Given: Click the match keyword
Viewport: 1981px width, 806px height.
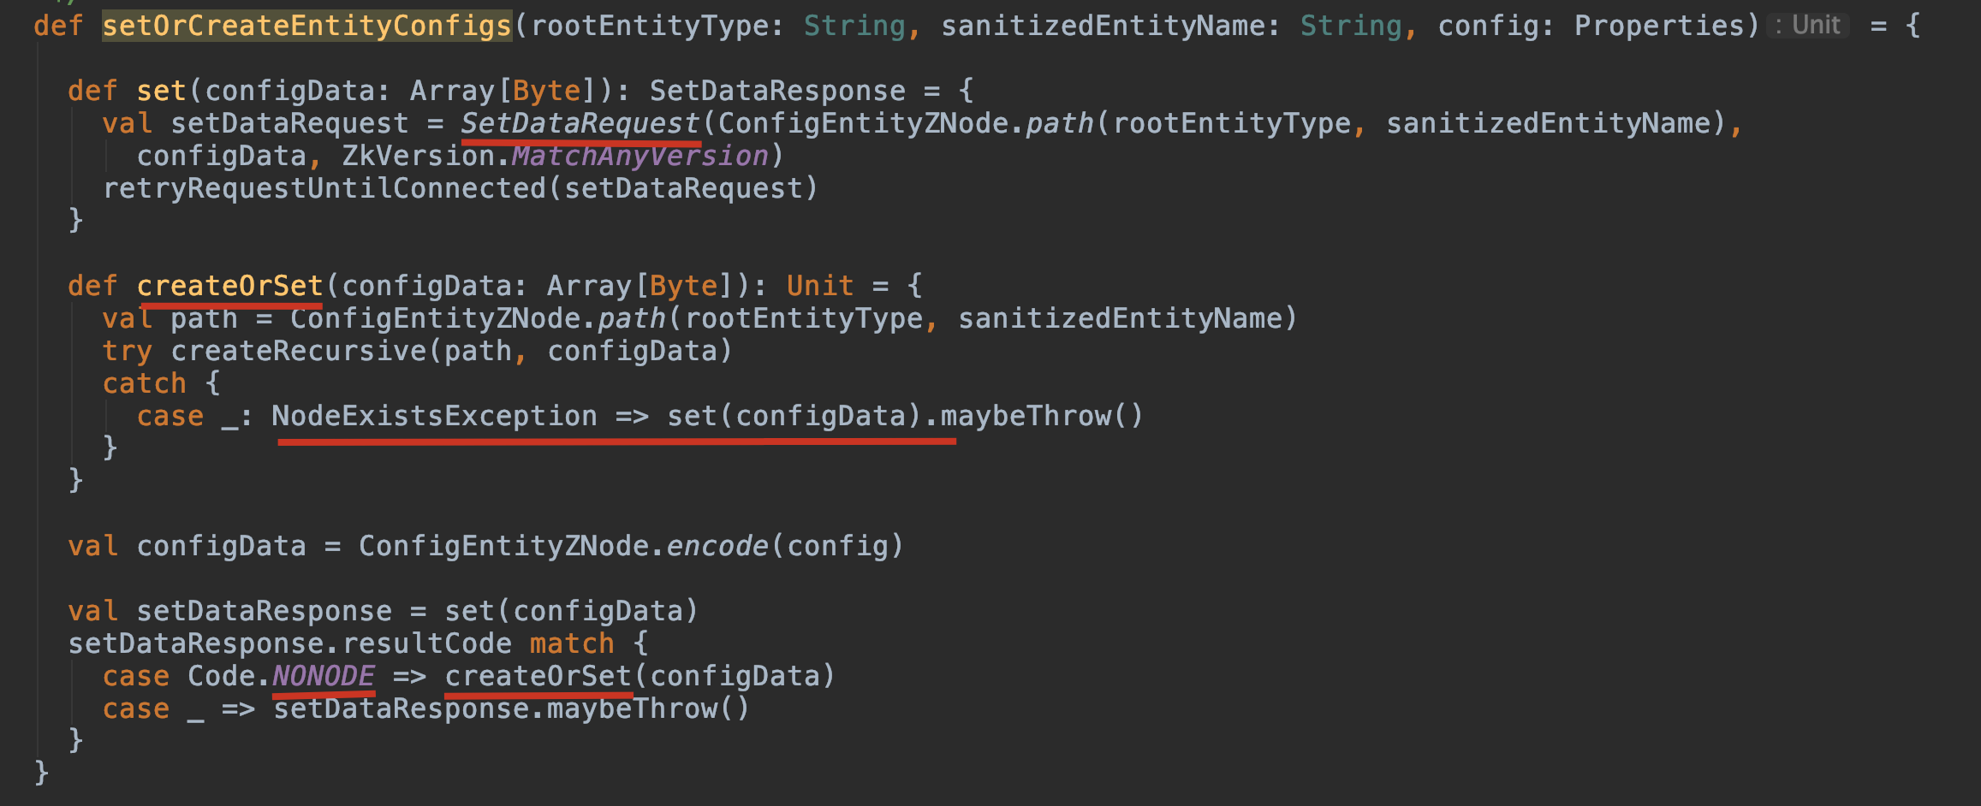Looking at the screenshot, I should point(571,643).
